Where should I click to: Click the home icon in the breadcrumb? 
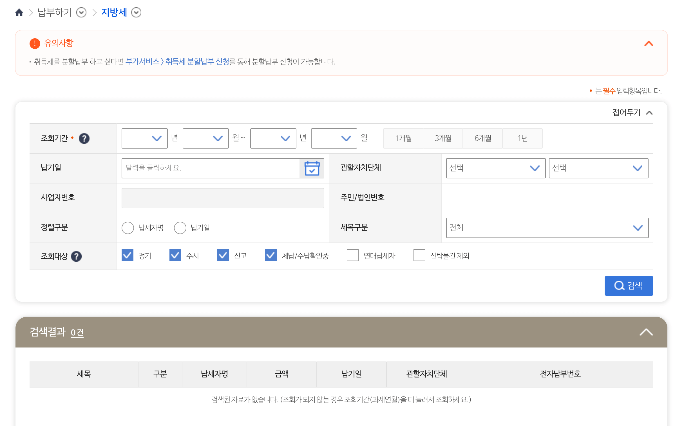coord(19,12)
